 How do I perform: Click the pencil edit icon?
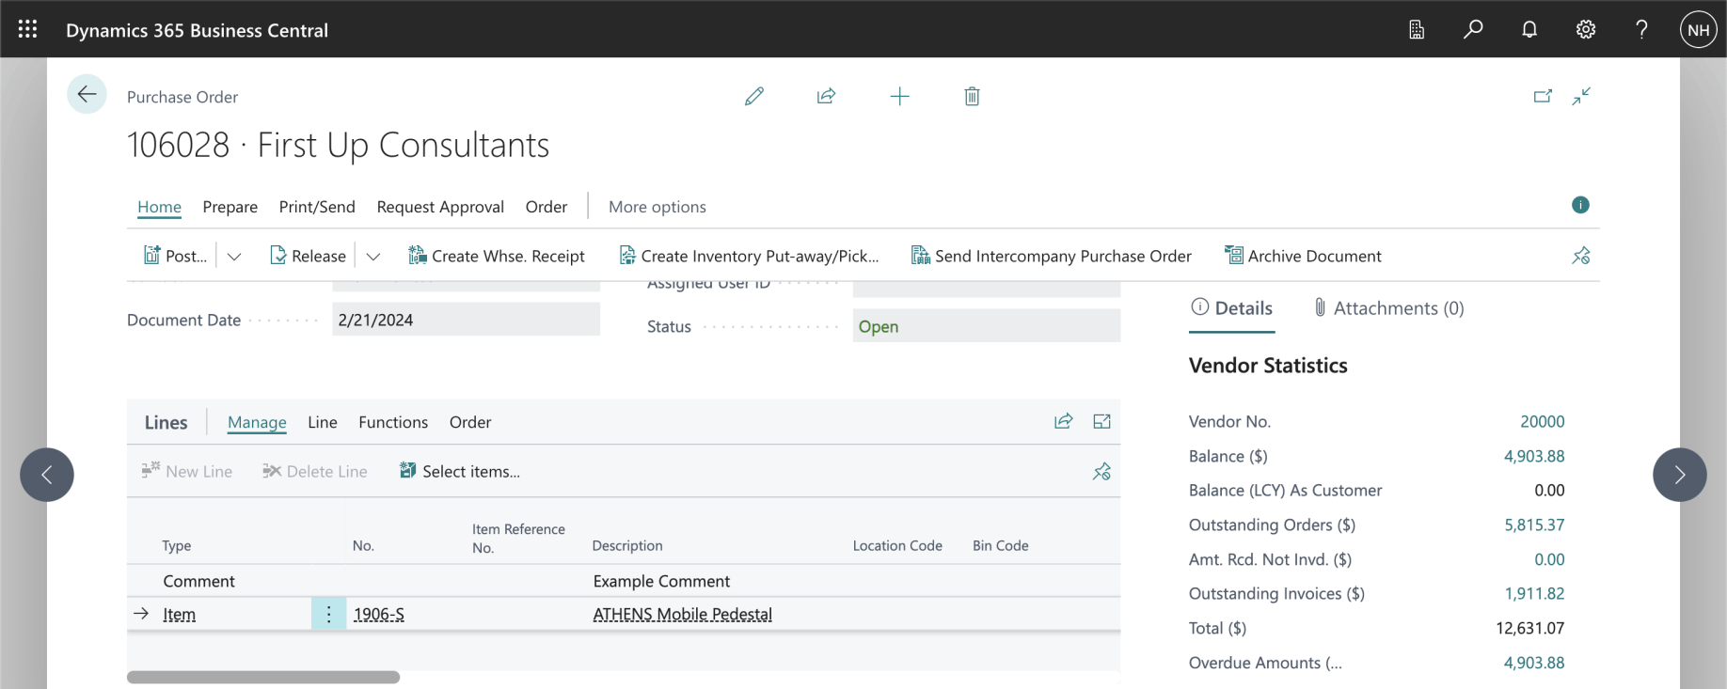point(754,96)
